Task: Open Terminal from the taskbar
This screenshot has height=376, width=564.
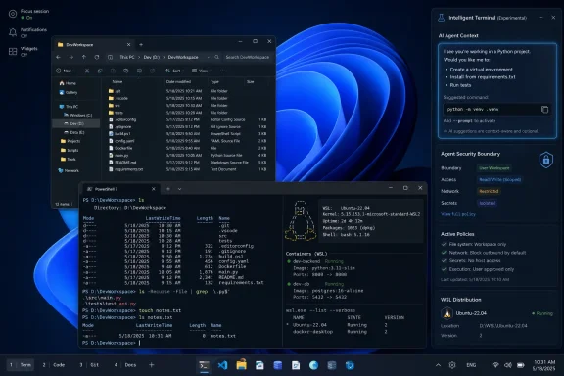Action: [204, 365]
